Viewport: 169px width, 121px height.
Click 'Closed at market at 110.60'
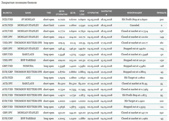click(134, 37)
